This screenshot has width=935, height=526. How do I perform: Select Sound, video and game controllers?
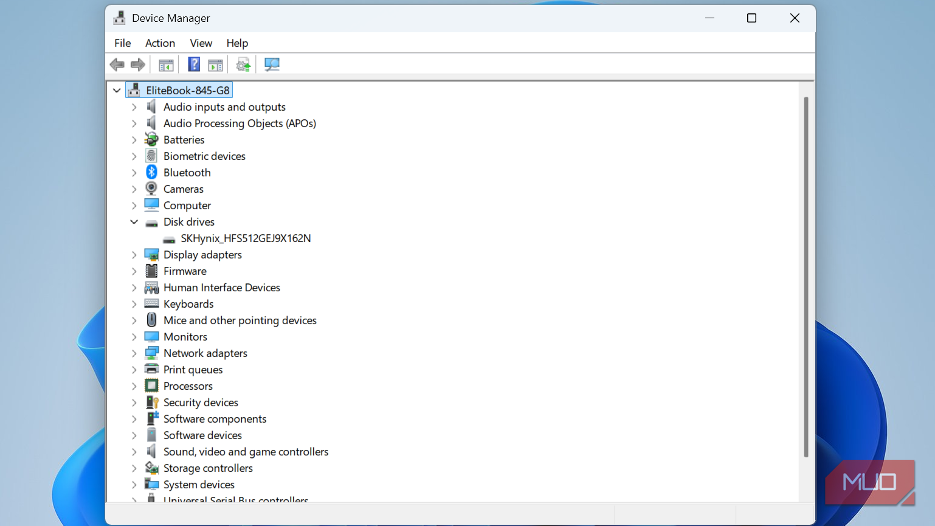246,452
